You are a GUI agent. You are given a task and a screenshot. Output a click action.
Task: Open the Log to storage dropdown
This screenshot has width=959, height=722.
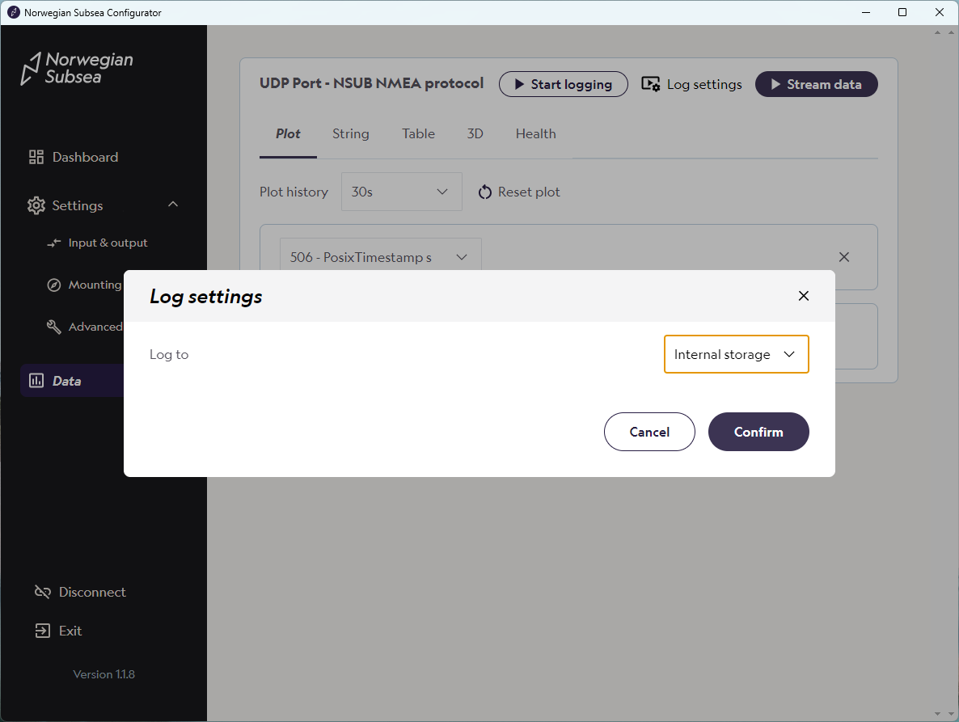[737, 354]
